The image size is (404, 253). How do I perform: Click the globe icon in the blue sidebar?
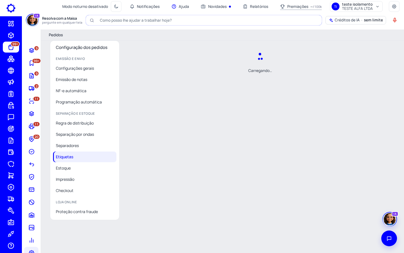pos(11,71)
